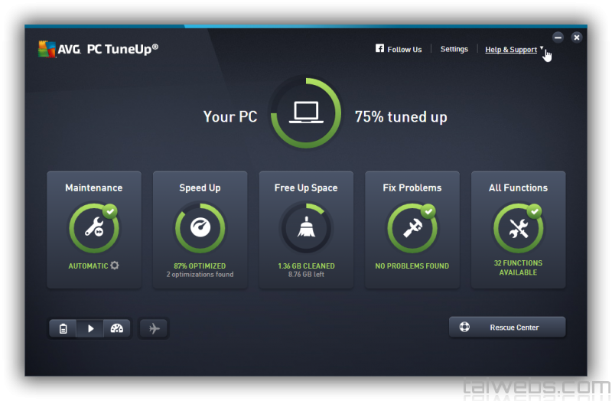Click the Facebook icon next to Follow Us
Screen dimensions: 612x401
[x=379, y=49]
